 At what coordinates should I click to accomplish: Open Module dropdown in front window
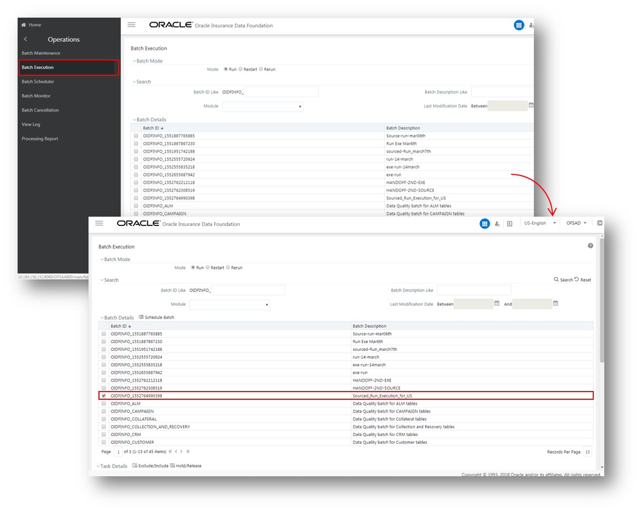[230, 305]
